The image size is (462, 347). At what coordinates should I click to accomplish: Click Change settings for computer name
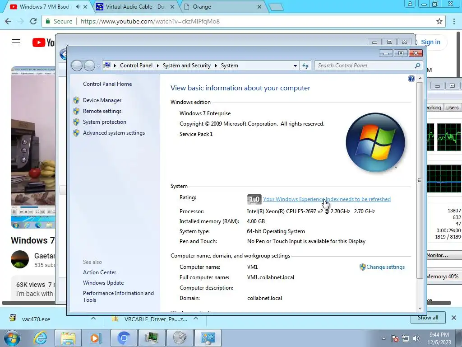pos(385,267)
